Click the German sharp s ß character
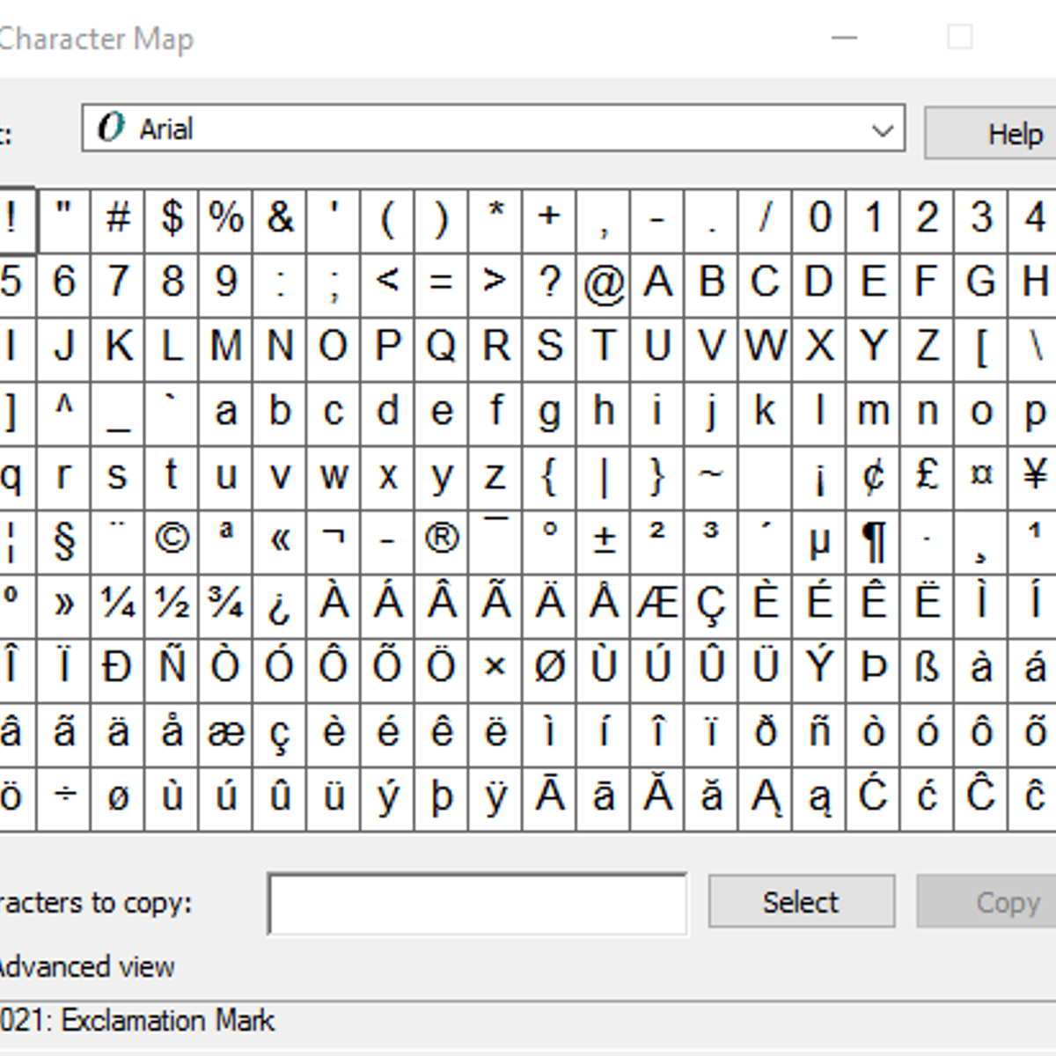Image resolution: width=1056 pixels, height=1056 pixels. click(x=927, y=668)
